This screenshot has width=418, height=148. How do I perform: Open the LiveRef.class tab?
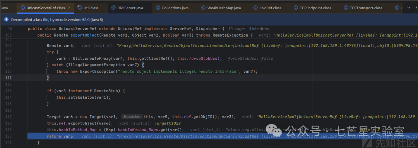pyautogui.click(x=270, y=8)
